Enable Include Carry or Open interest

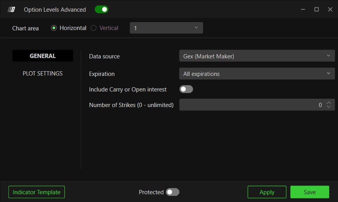[x=186, y=89]
